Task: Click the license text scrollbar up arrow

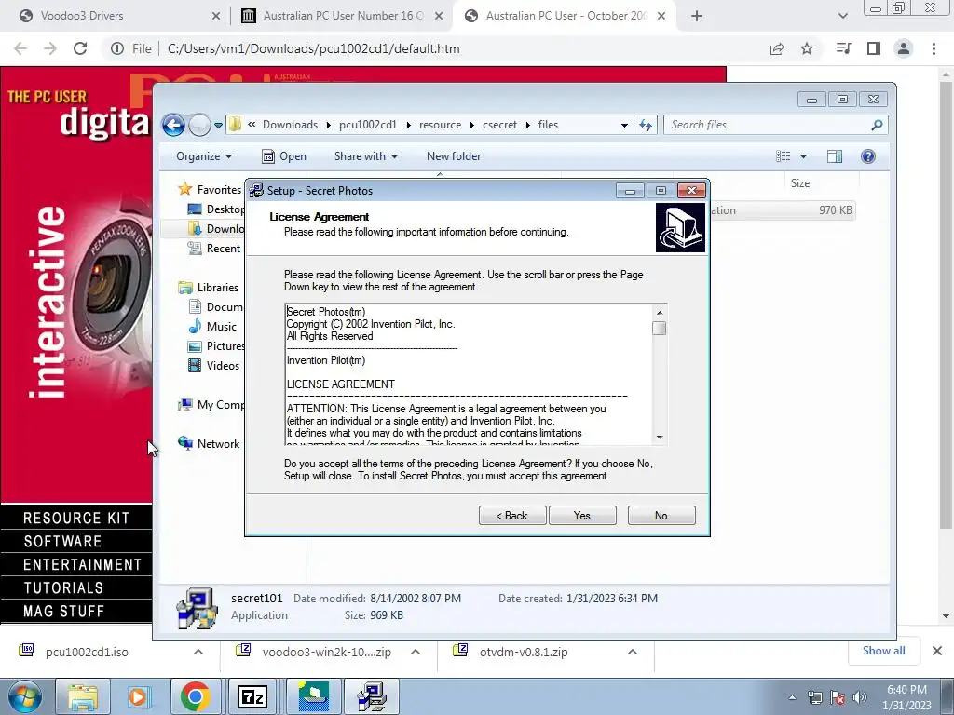Action: pyautogui.click(x=659, y=313)
